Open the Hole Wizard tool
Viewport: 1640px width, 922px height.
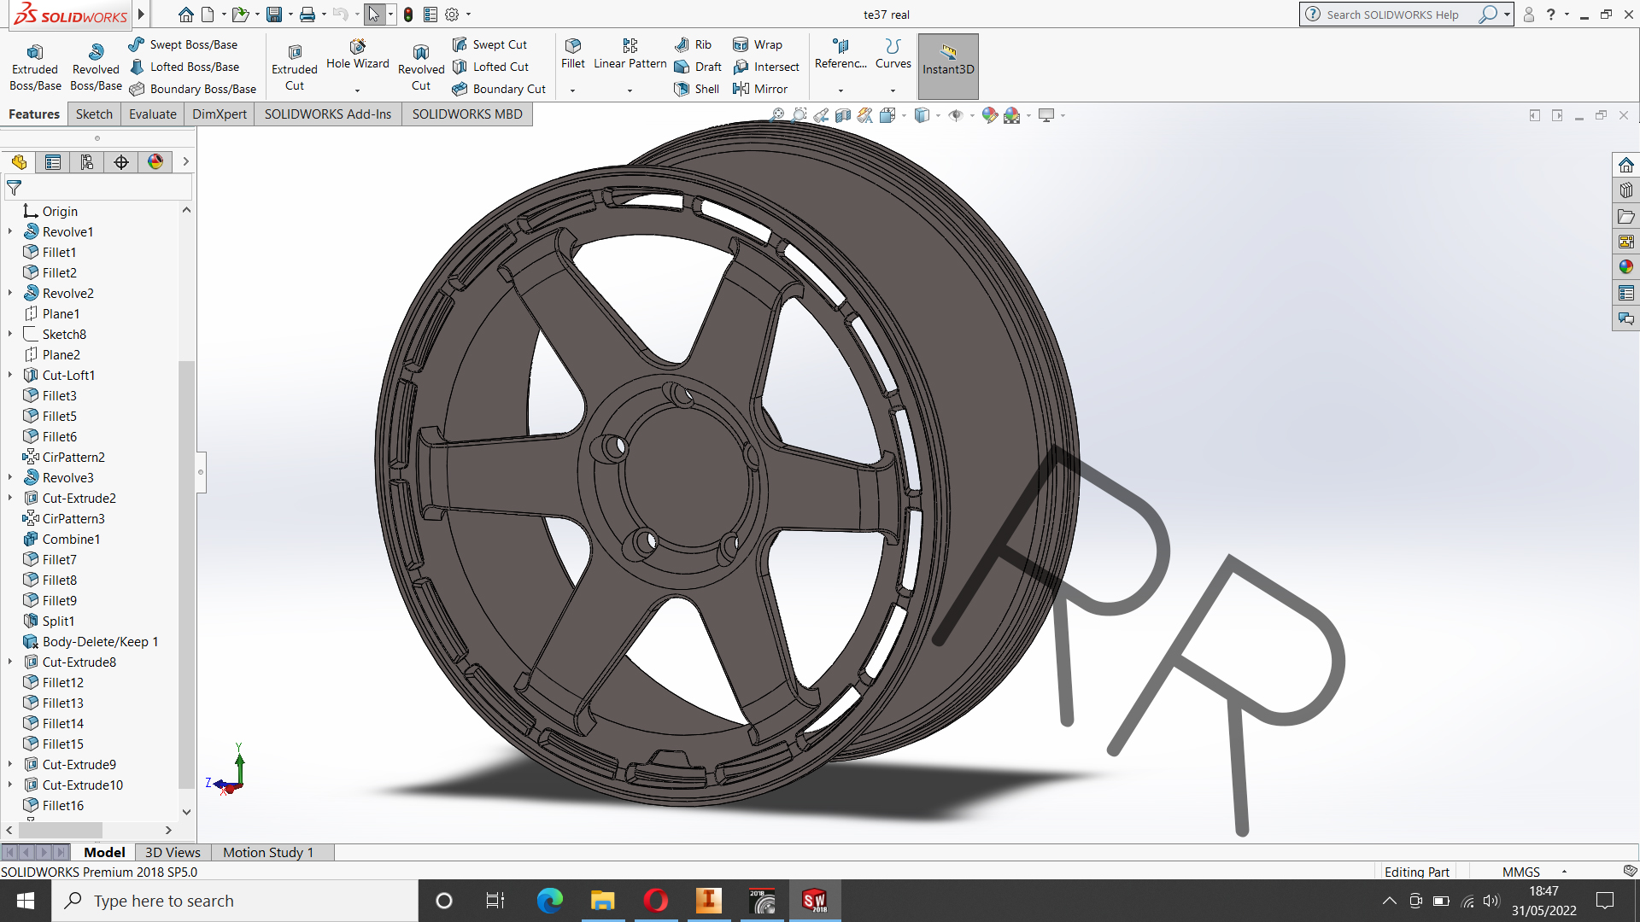coord(357,54)
